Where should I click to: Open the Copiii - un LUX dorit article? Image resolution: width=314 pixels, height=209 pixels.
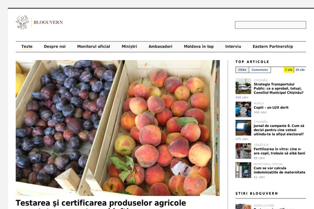[271, 108]
